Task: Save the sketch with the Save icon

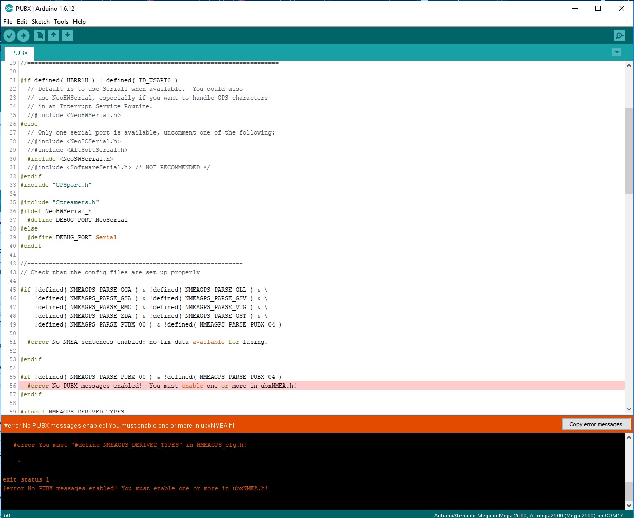Action: coord(67,35)
